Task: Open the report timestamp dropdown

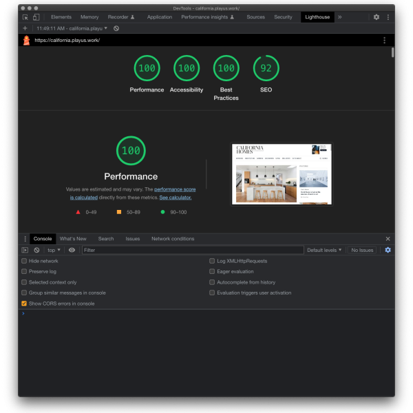Action: (x=72, y=28)
